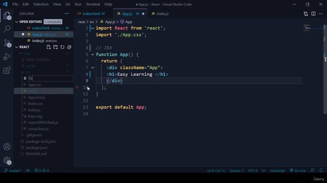This screenshot has height=183, width=327.
Task: Open the Explorer more actions ellipsis
Action: [x=67, y=14]
